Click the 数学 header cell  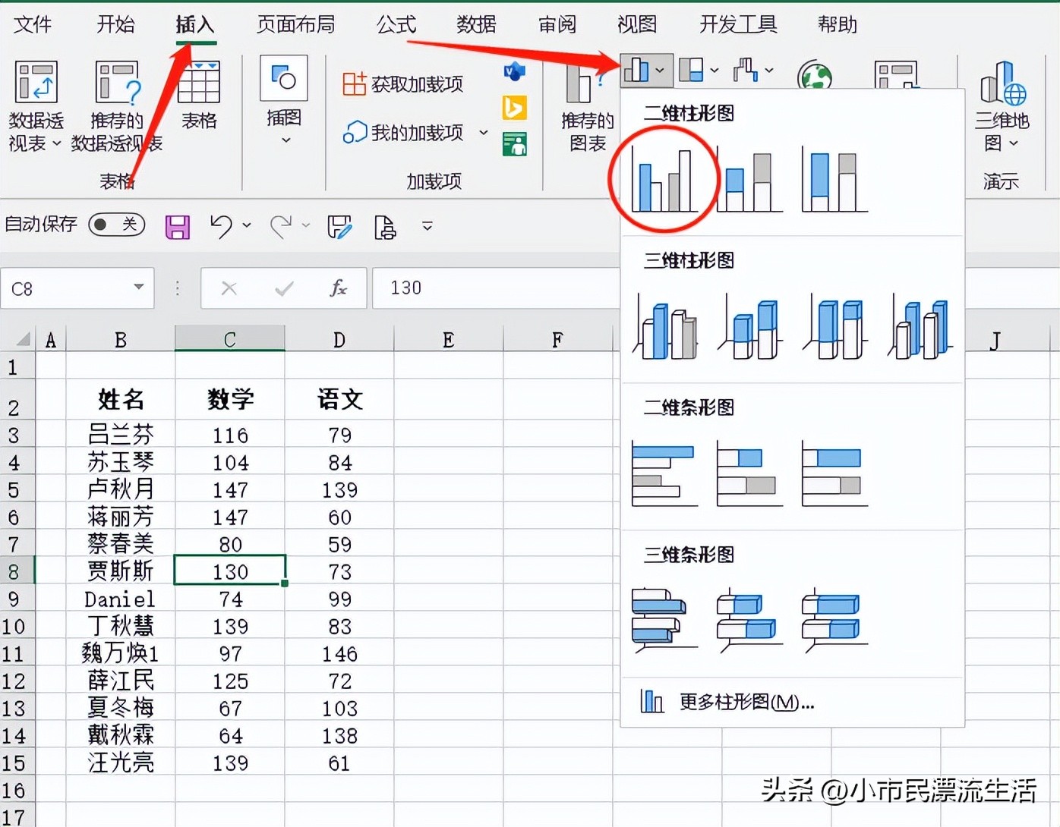(230, 399)
